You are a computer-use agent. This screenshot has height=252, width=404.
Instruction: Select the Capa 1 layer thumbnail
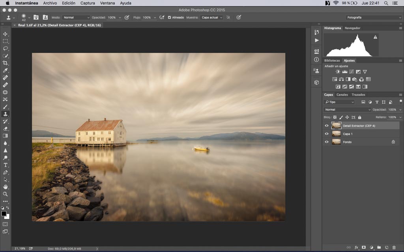click(336, 134)
